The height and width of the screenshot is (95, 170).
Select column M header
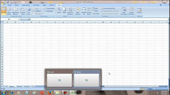[x=103, y=22]
